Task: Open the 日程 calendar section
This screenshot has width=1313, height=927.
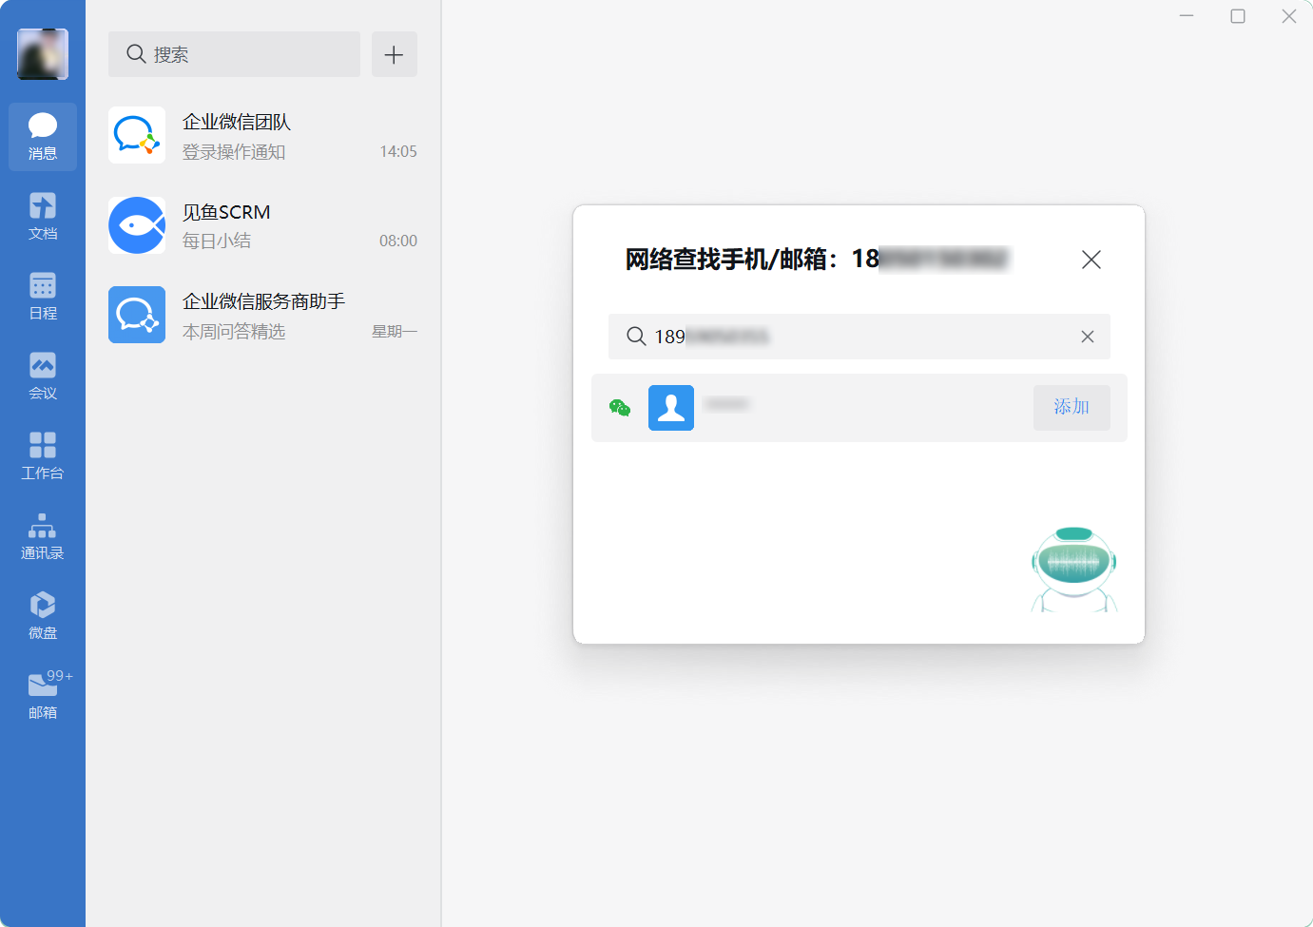Action: coord(43,297)
